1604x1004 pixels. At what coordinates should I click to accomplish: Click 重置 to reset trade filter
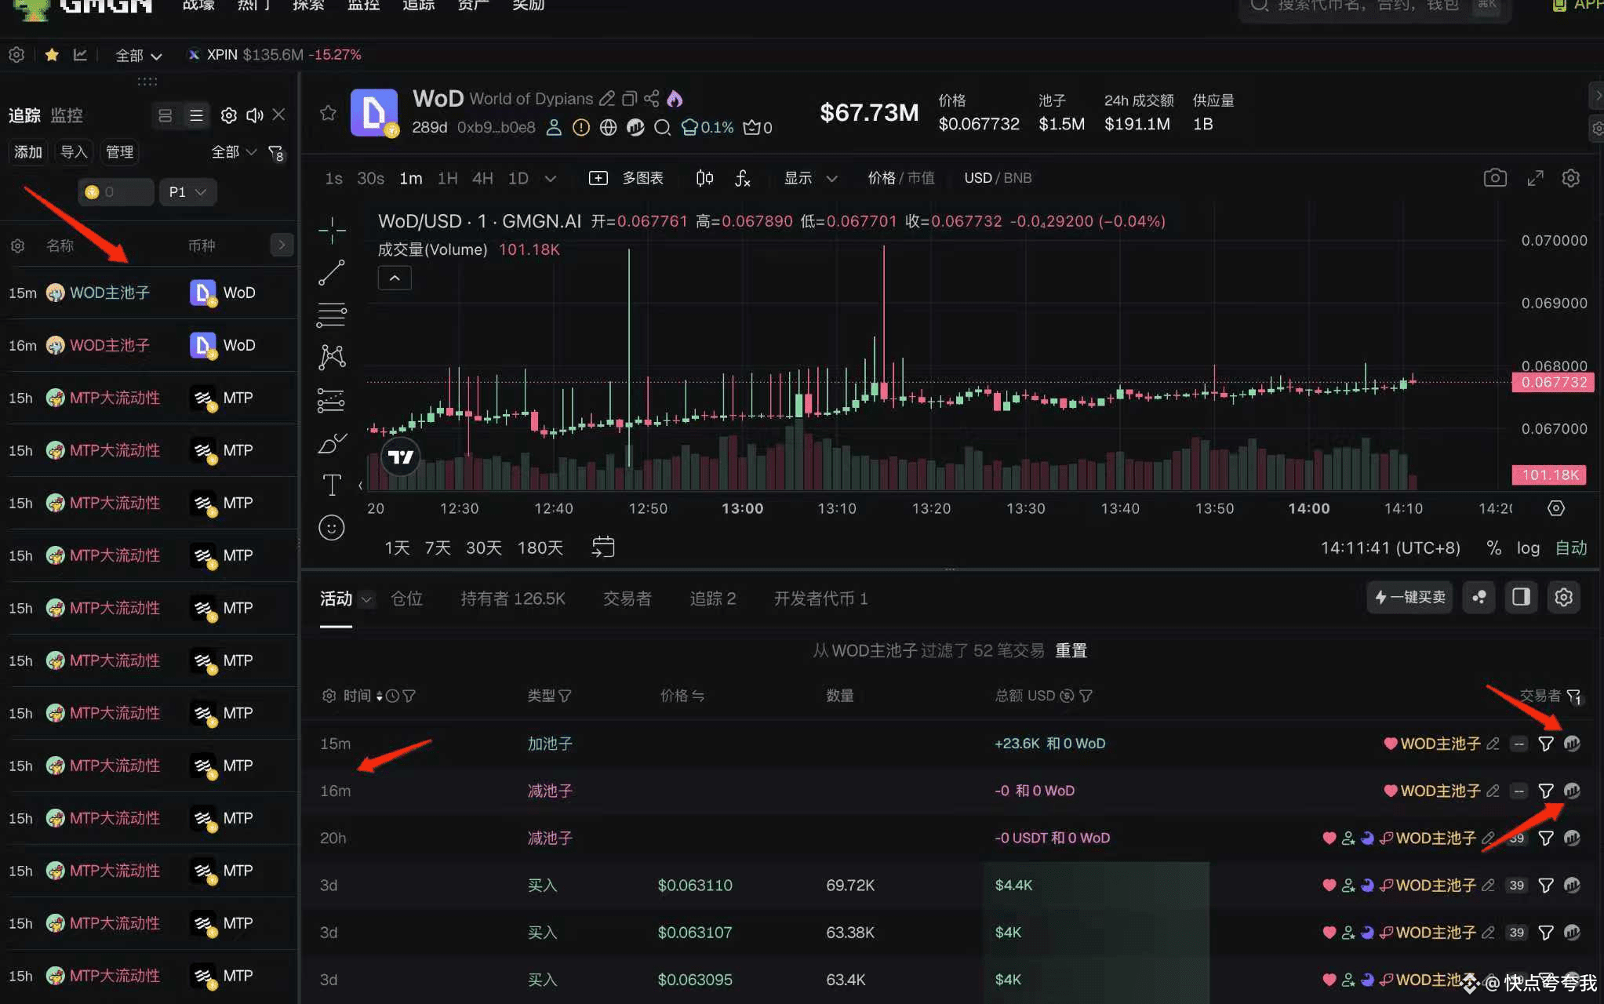coord(1071,650)
